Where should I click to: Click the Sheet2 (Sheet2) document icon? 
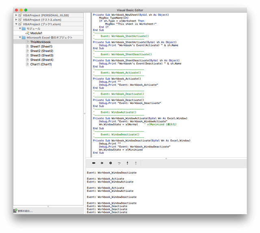coord(27,51)
